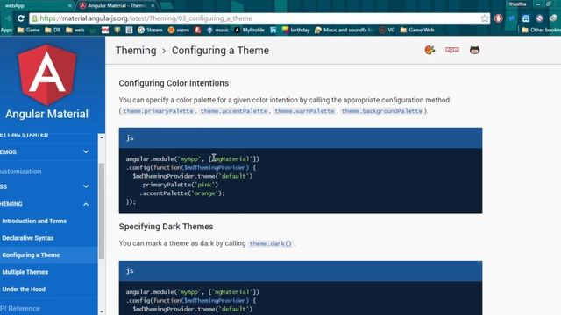Open the MyProfile bookmark

click(249, 30)
